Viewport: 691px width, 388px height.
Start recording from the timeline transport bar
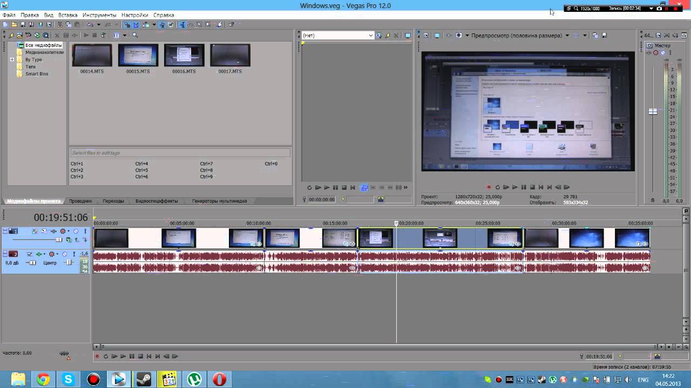tap(97, 356)
